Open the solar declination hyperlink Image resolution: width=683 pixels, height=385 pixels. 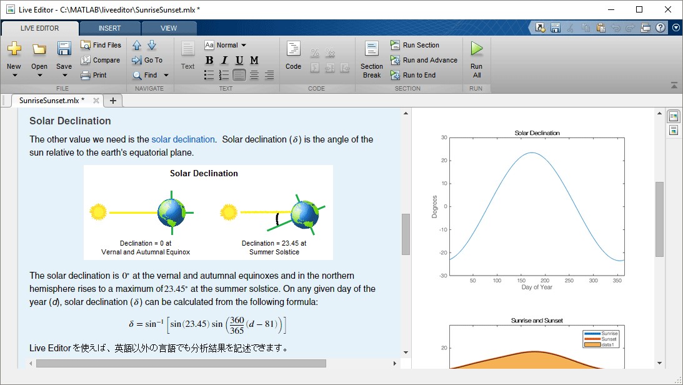tap(183, 139)
